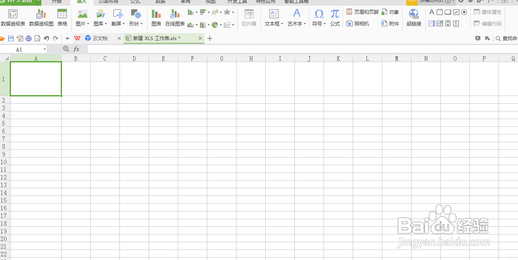Image resolution: width=518 pixels, height=260 pixels.
Task: Click the 照相机 camera button
Action: tap(358, 24)
